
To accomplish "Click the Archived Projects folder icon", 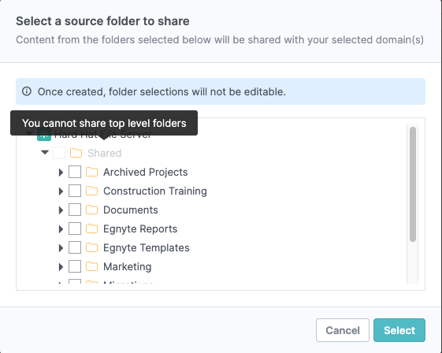I will pyautogui.click(x=92, y=172).
